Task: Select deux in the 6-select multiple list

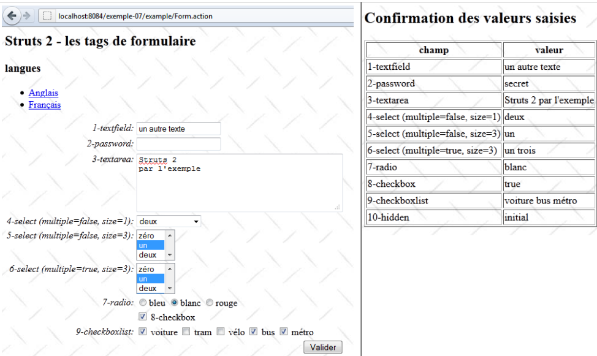Action: (x=148, y=289)
